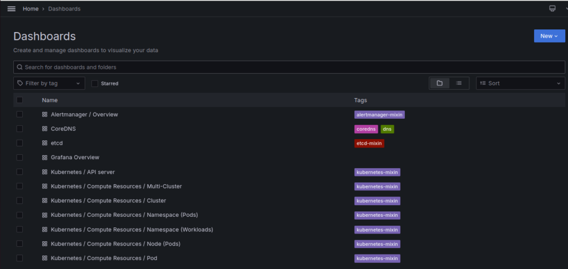Click dashboard icon beside Namespace (Pods) row
The image size is (568, 269).
[x=44, y=215]
